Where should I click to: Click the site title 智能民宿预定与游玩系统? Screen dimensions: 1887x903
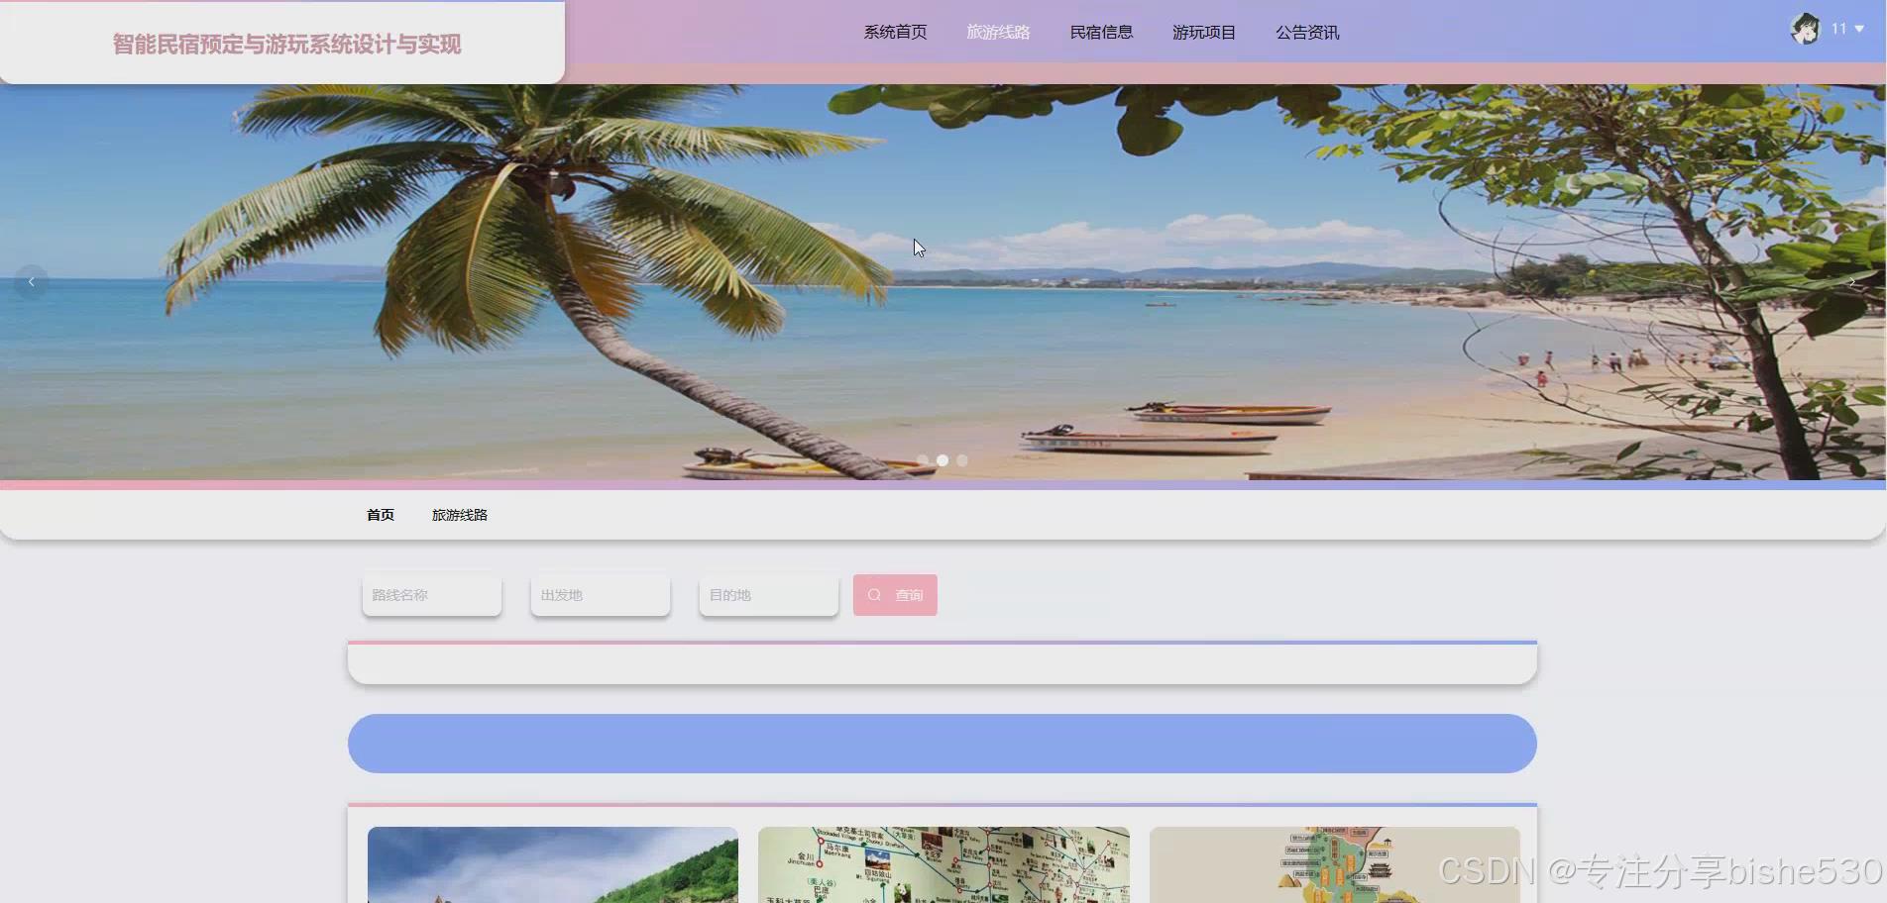click(286, 45)
